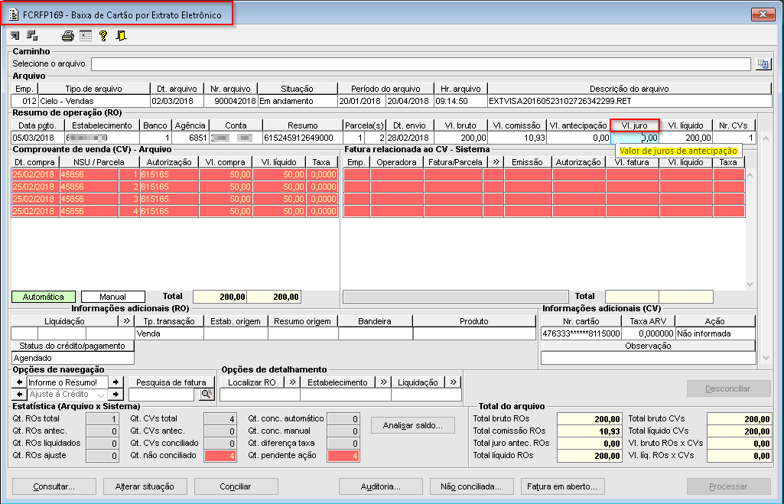This screenshot has height=504, width=784.
Task: Click Vl. juro column header
Action: 635,125
